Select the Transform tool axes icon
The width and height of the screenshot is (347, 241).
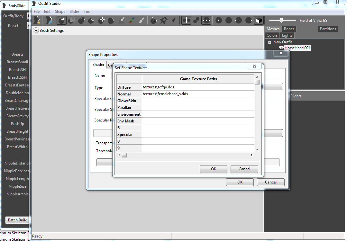coord(154,20)
